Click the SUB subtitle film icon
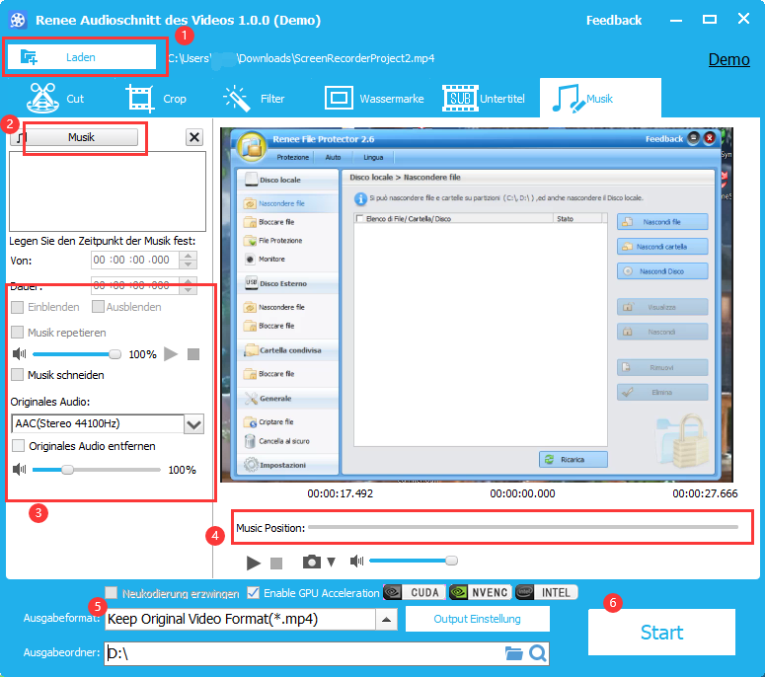Viewport: 765px width, 677px height. click(460, 98)
